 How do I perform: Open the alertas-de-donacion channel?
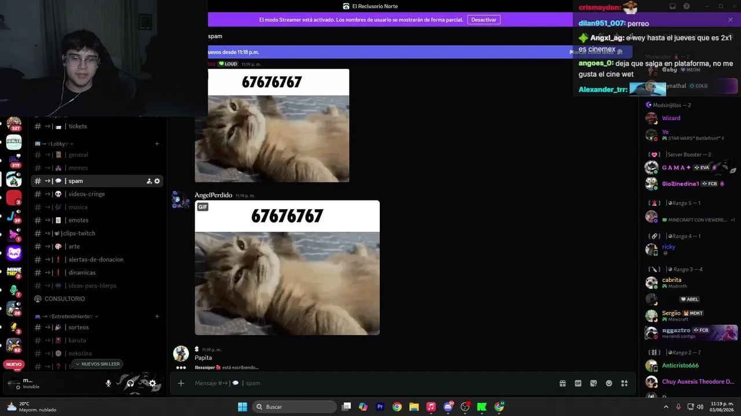(x=97, y=259)
